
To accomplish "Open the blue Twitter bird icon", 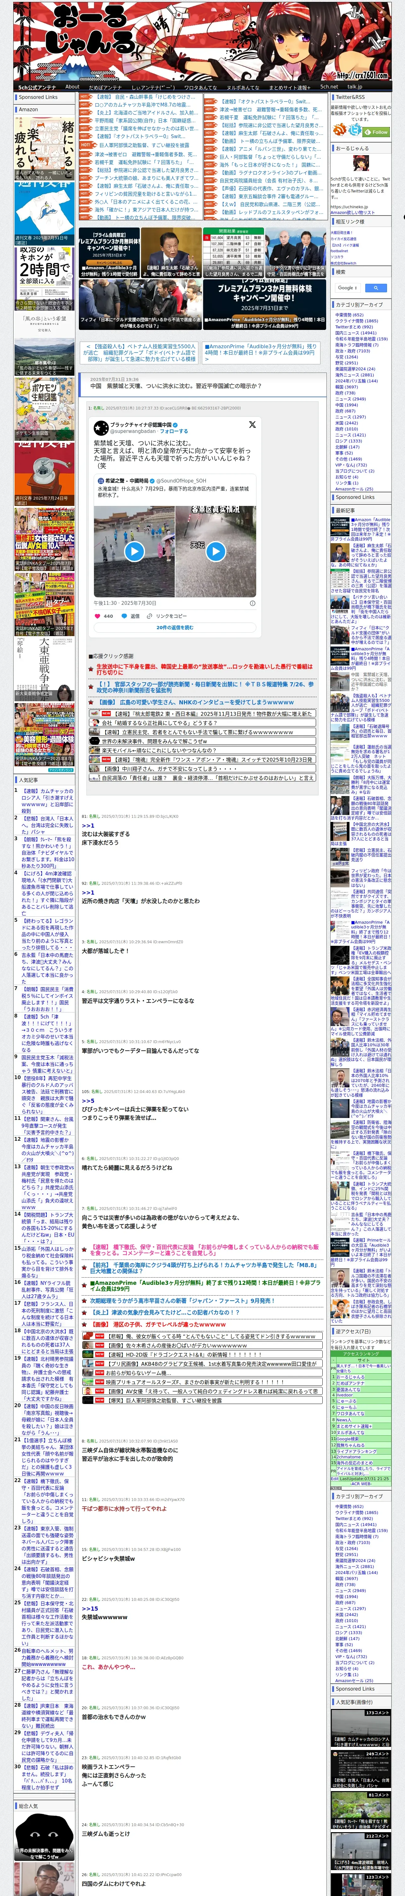I will point(356,130).
